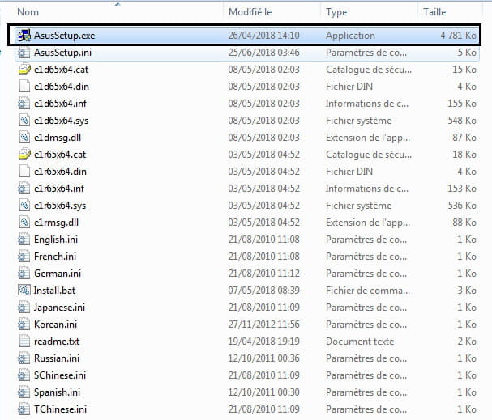This screenshot has height=420, width=492.
Task: Select the English.ini file icon
Action: [x=24, y=240]
